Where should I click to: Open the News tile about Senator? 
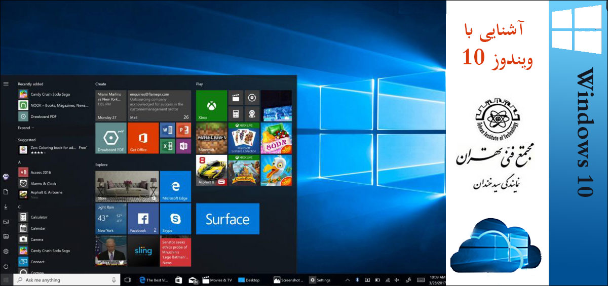coord(175,251)
